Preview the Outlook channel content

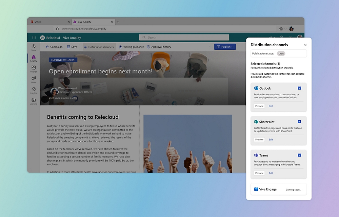[259, 106]
